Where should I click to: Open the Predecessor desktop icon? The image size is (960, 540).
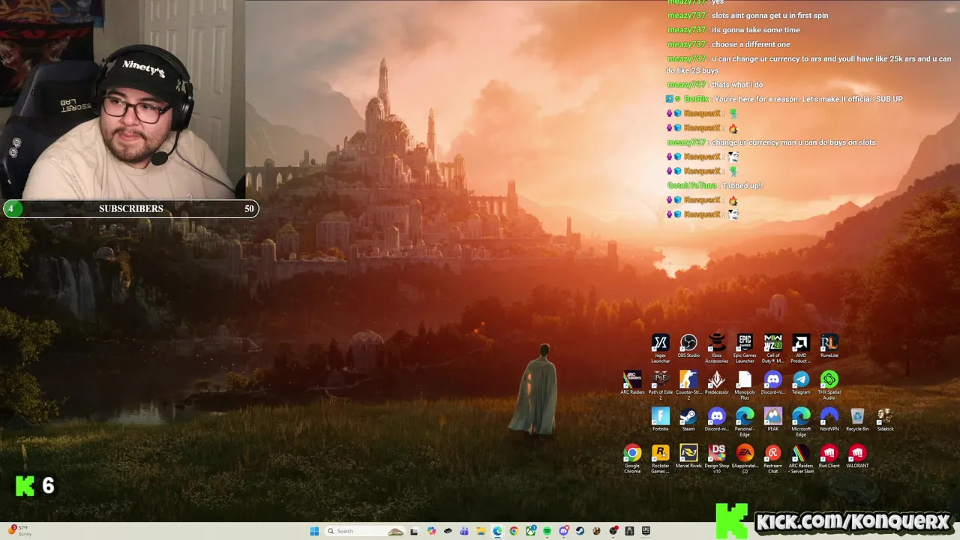[716, 382]
